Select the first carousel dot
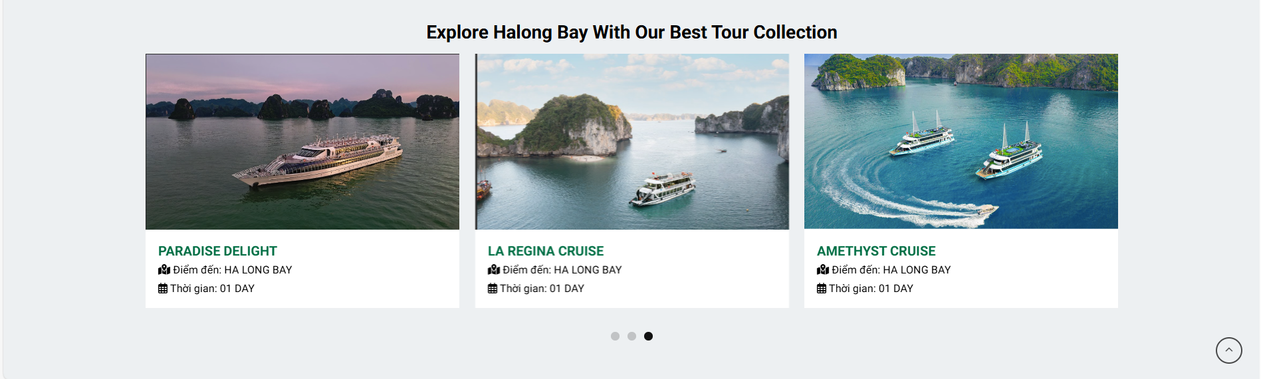 (x=615, y=337)
